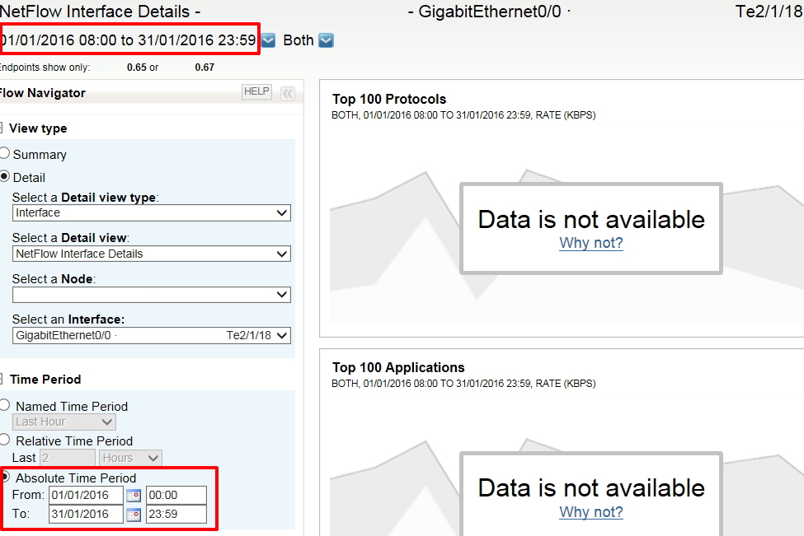Select the Named Time Period option
Viewport: 804px width, 536px height.
(6, 405)
